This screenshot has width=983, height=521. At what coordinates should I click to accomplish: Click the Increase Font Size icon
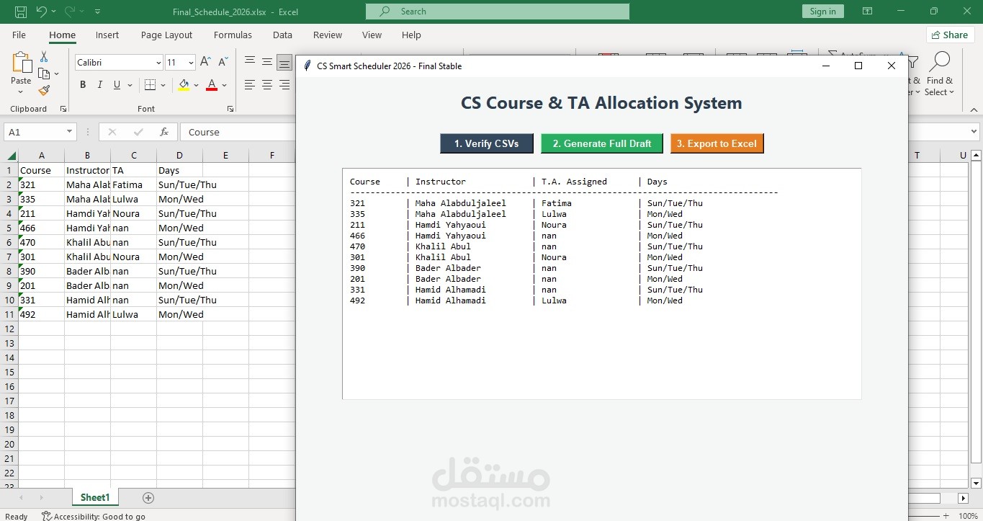204,61
